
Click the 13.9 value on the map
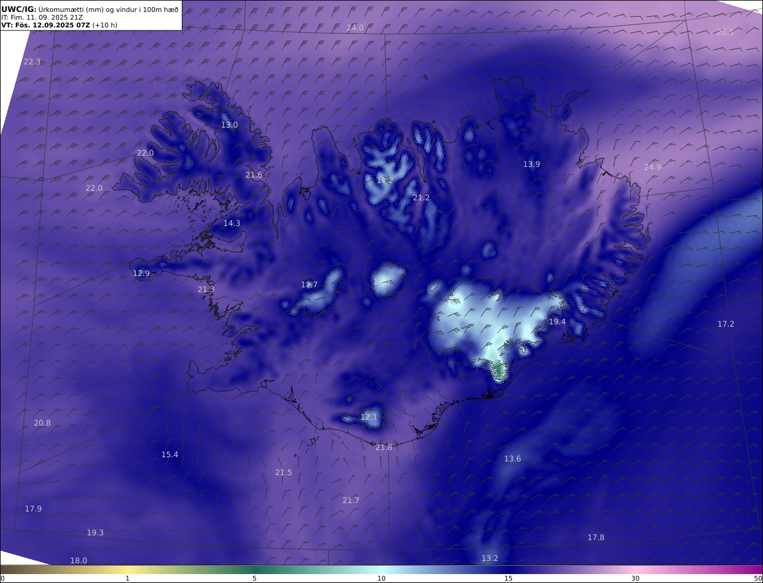(532, 165)
